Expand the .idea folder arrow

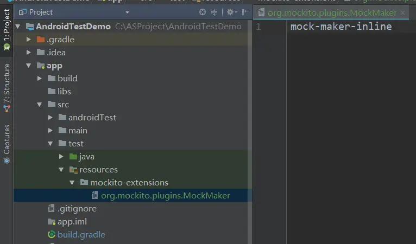coord(28,53)
